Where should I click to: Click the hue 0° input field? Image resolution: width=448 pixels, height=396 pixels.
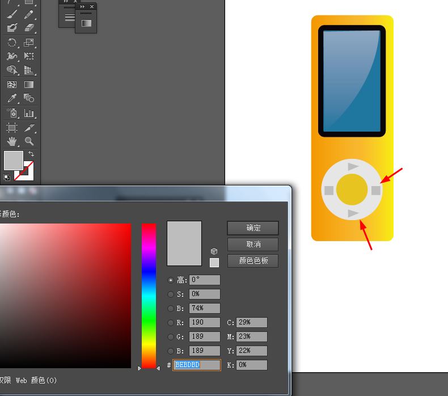[x=205, y=280]
